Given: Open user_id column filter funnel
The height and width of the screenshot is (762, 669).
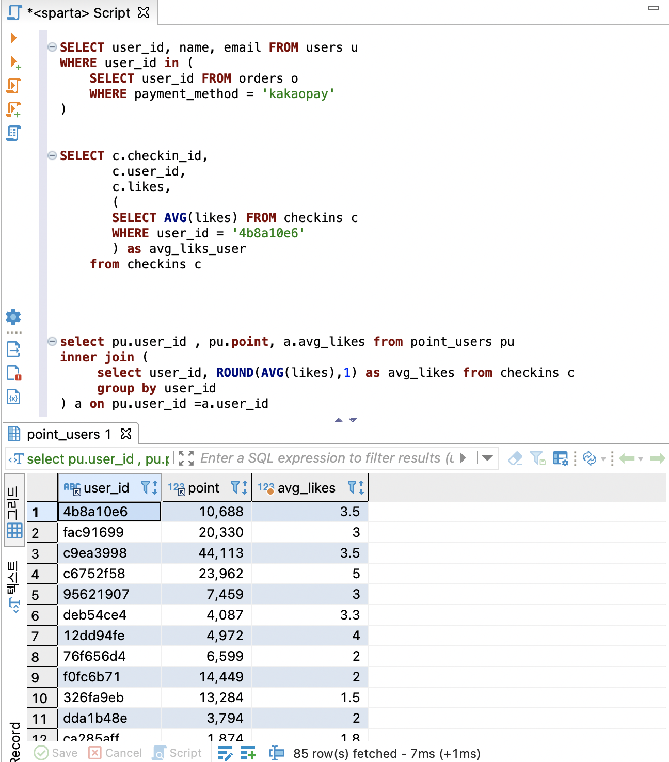Looking at the screenshot, I should [146, 487].
